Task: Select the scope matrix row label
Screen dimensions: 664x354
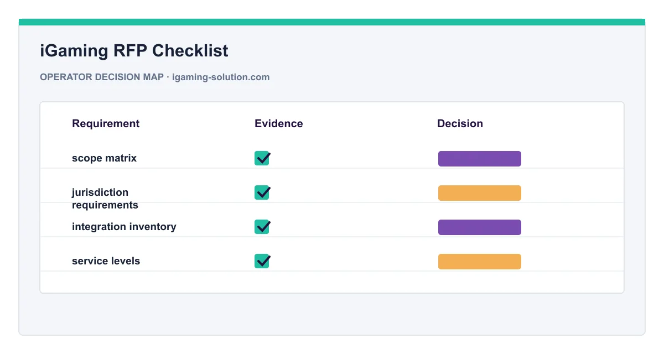Action: [x=104, y=158]
